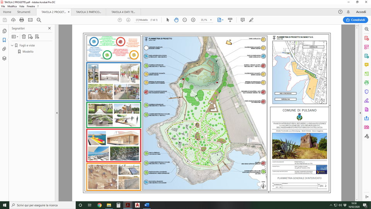Toggle the Bookmarks panel sidebar icon

pos(4,40)
